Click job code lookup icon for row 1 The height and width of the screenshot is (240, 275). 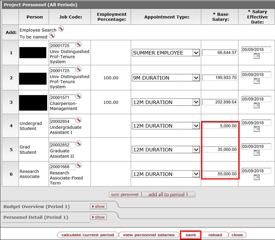(x=79, y=44)
